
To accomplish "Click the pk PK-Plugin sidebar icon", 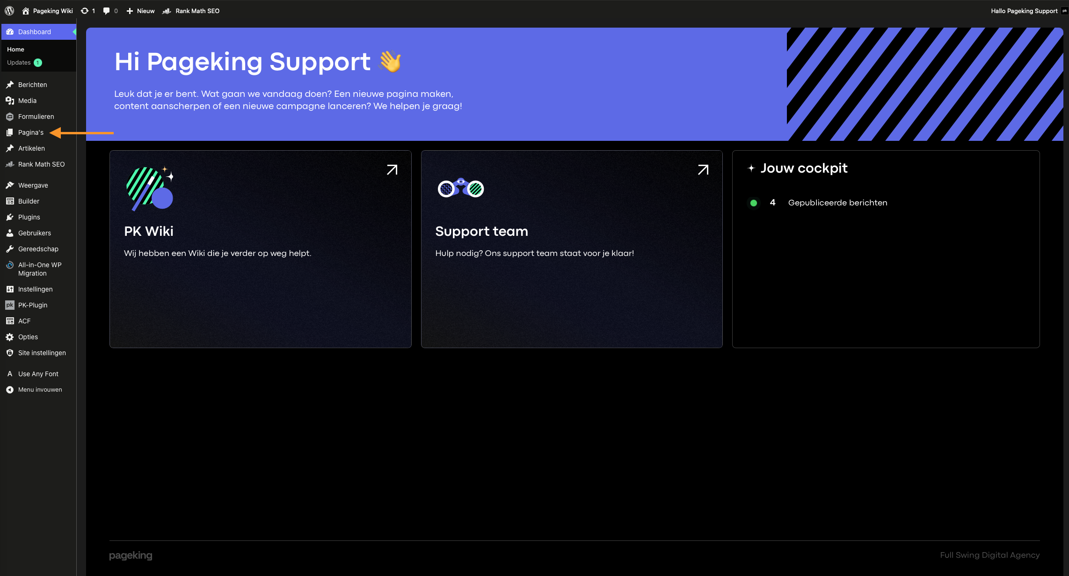I will pos(10,305).
